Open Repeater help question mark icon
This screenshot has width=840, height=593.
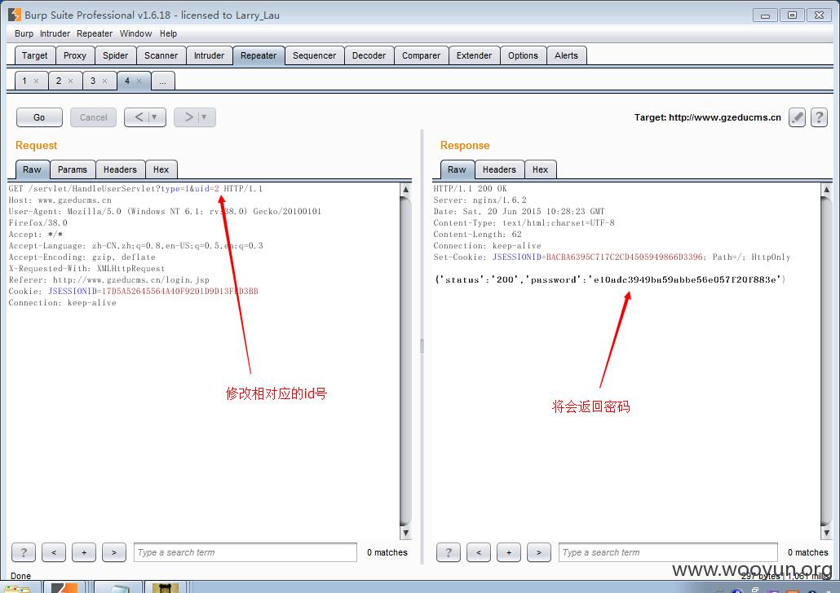pyautogui.click(x=819, y=117)
